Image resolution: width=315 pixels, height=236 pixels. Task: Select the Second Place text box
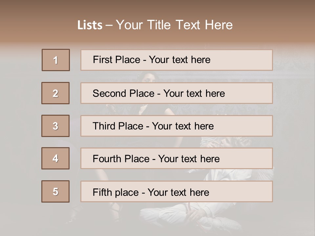click(177, 93)
